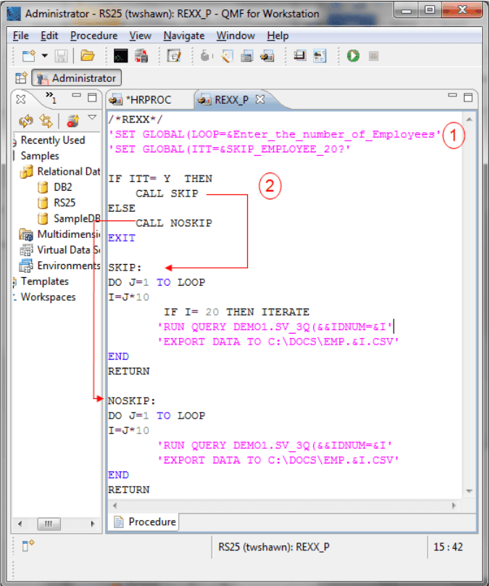Viewport: 490px width, 586px height.
Task: Click the window with dark bar icon in toolbar
Action: pyautogui.click(x=300, y=56)
